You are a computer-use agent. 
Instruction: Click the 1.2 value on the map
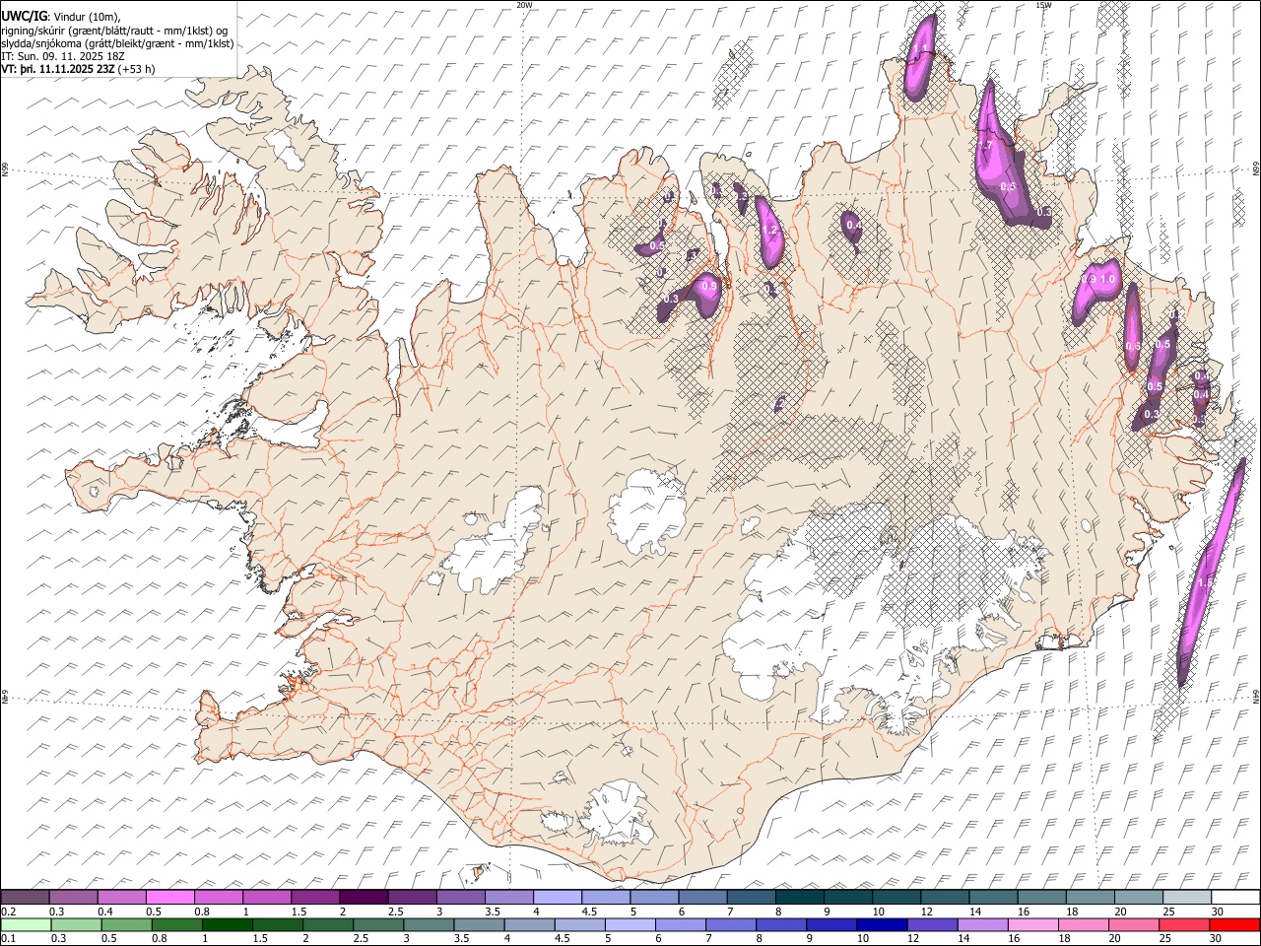(x=770, y=231)
